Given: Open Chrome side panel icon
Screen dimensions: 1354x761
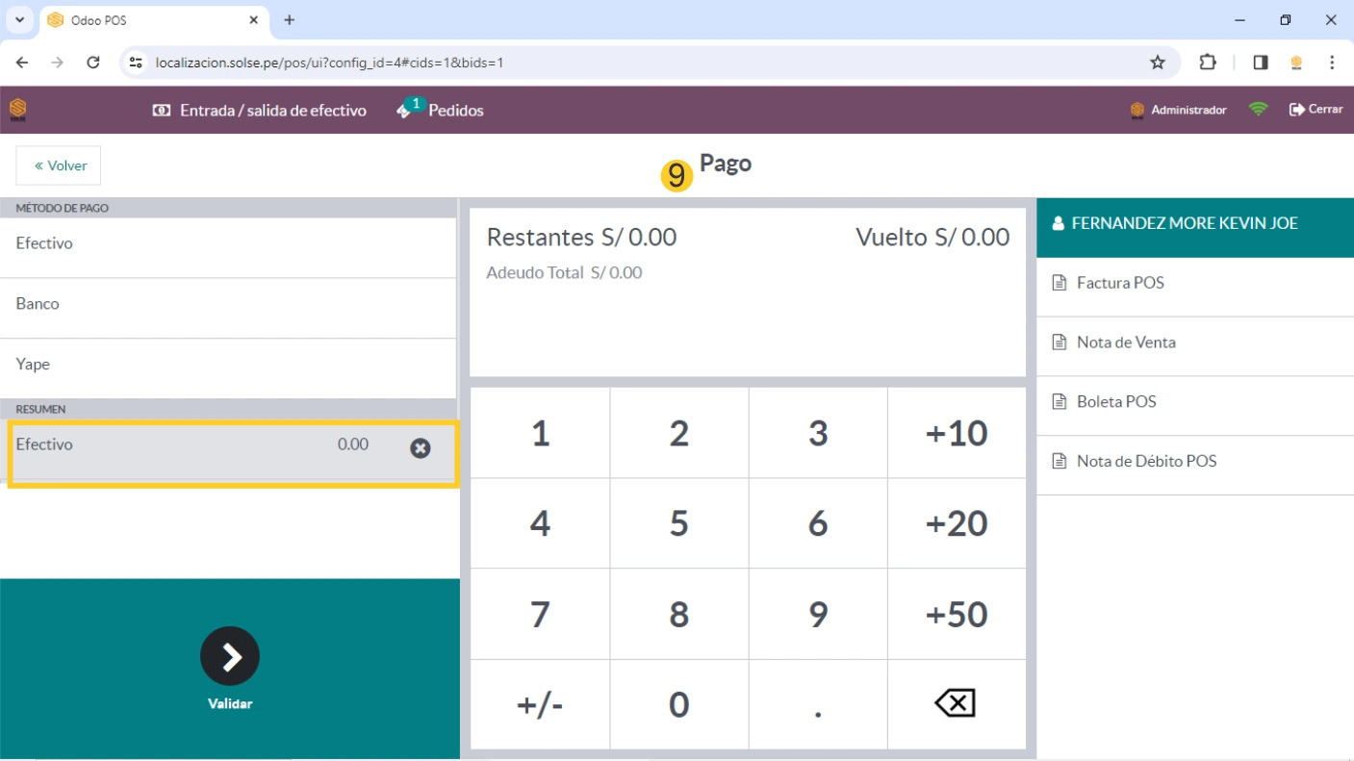Looking at the screenshot, I should pos(1261,63).
